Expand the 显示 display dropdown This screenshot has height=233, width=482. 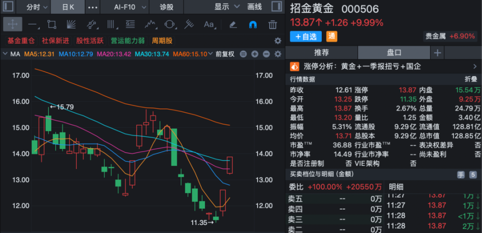pos(227,6)
